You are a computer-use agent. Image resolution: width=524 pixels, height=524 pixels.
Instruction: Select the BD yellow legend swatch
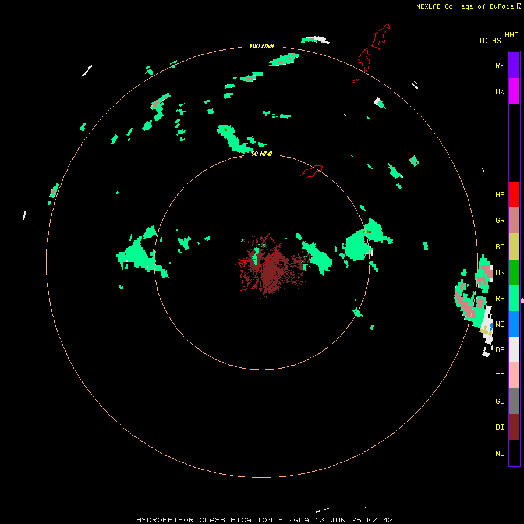click(514, 247)
